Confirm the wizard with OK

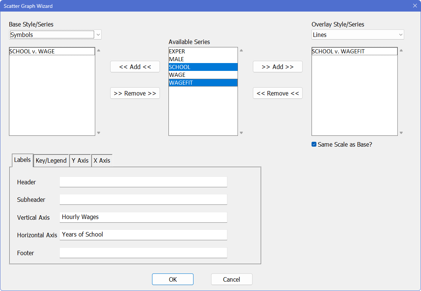click(173, 279)
